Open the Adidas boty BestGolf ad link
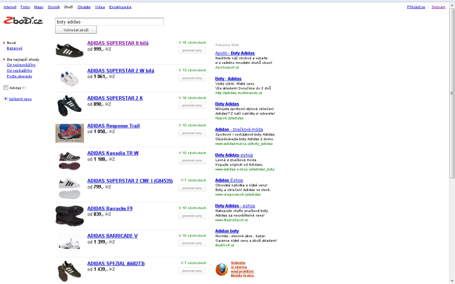 coord(227,231)
